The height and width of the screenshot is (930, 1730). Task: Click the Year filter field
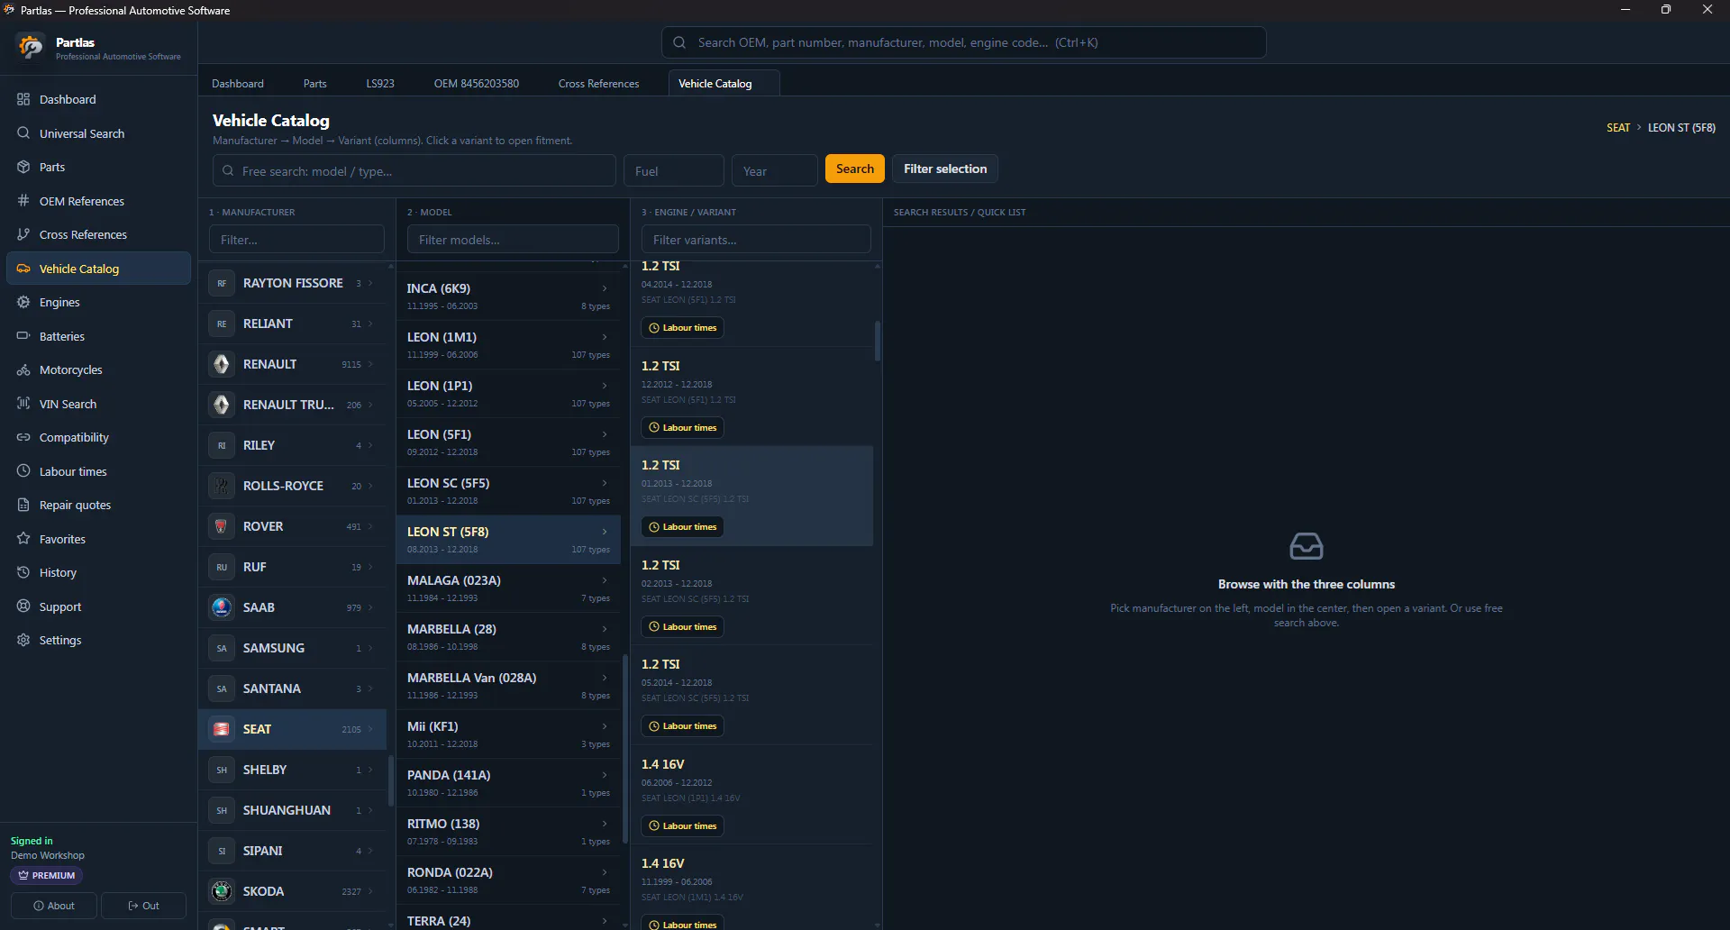[775, 171]
